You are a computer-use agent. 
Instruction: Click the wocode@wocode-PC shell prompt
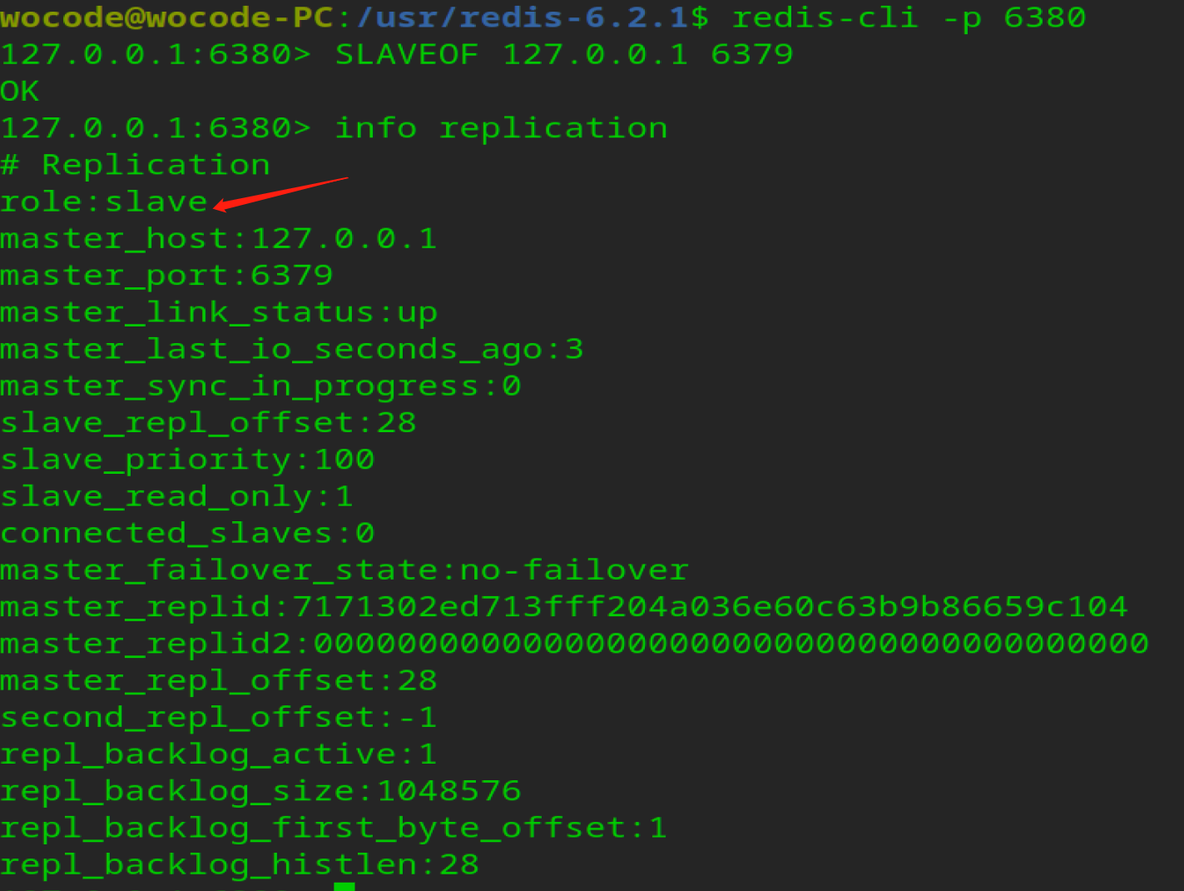pos(166,17)
